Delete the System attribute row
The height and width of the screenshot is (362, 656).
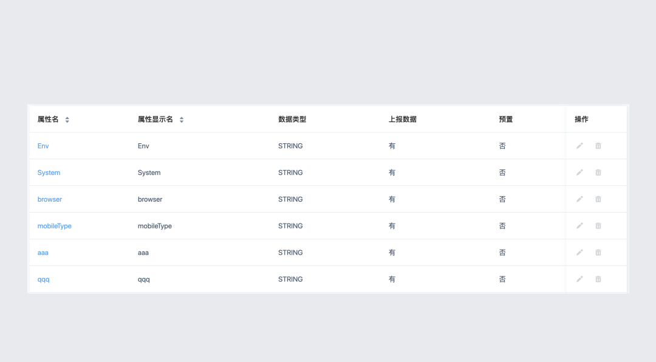click(598, 172)
